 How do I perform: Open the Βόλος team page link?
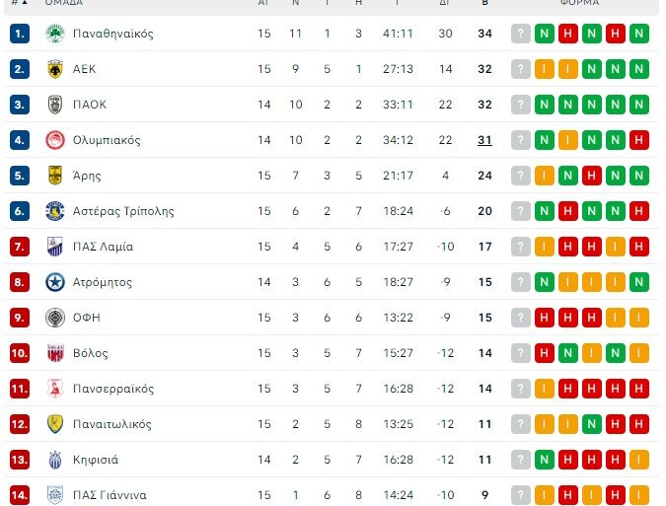[91, 353]
